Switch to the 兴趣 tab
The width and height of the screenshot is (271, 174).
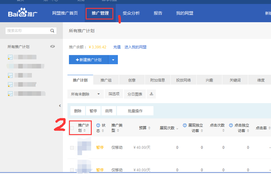tap(209, 80)
